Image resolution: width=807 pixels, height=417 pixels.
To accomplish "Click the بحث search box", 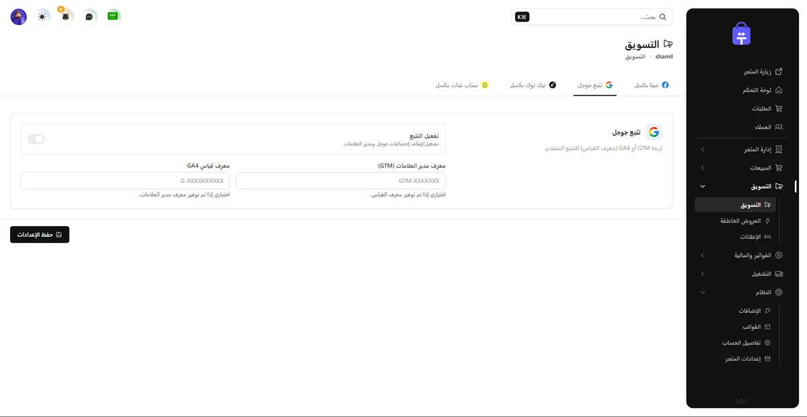I will tap(592, 17).
